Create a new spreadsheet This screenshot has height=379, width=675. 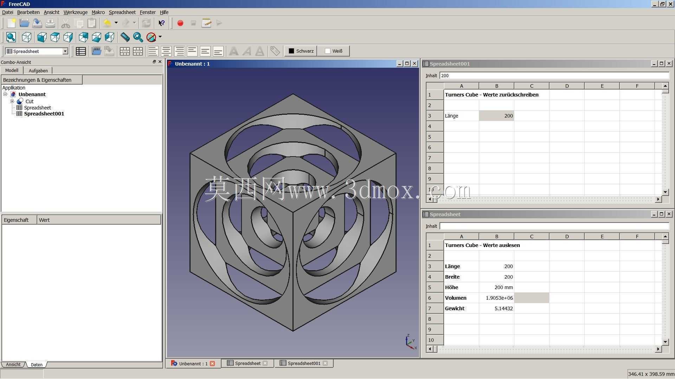pos(81,51)
